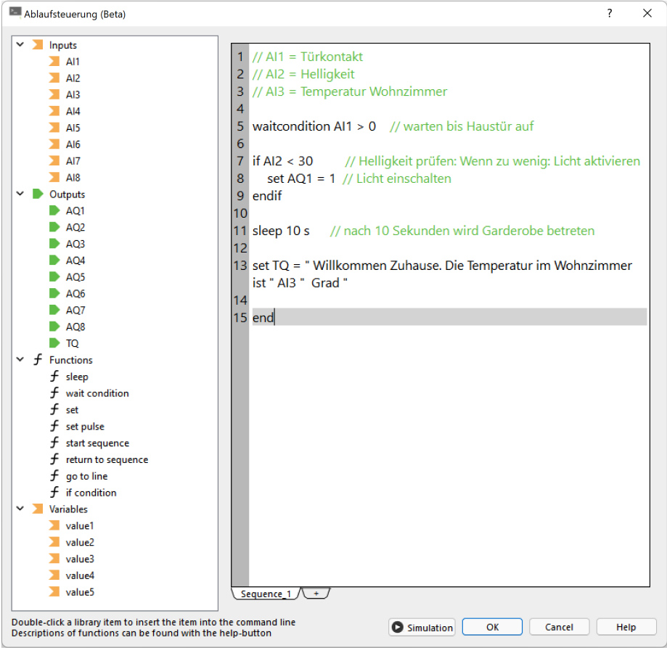Start the Simulation
Image resolution: width=667 pixels, height=648 pixels.
coord(422,628)
